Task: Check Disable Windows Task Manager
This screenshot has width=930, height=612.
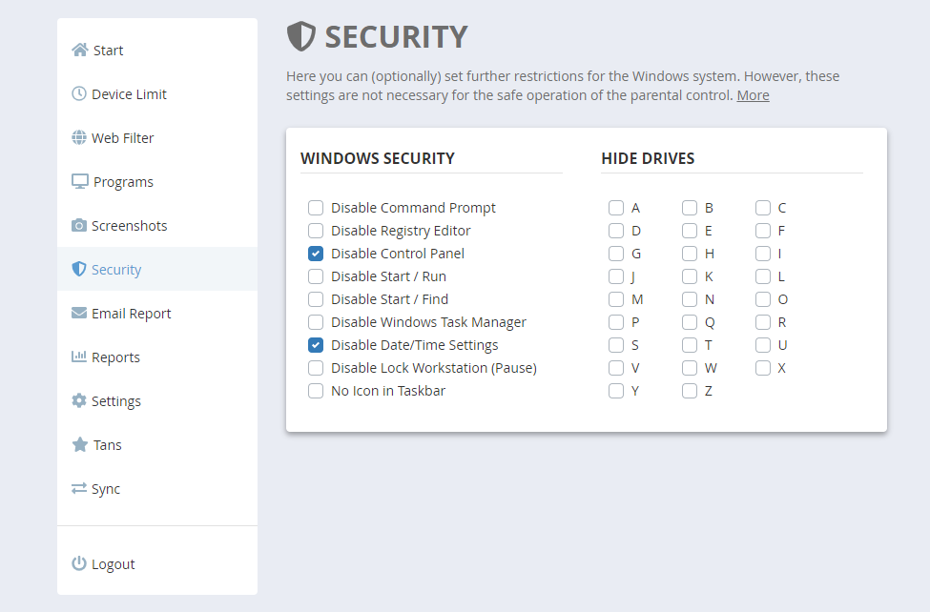Action: coord(316,321)
